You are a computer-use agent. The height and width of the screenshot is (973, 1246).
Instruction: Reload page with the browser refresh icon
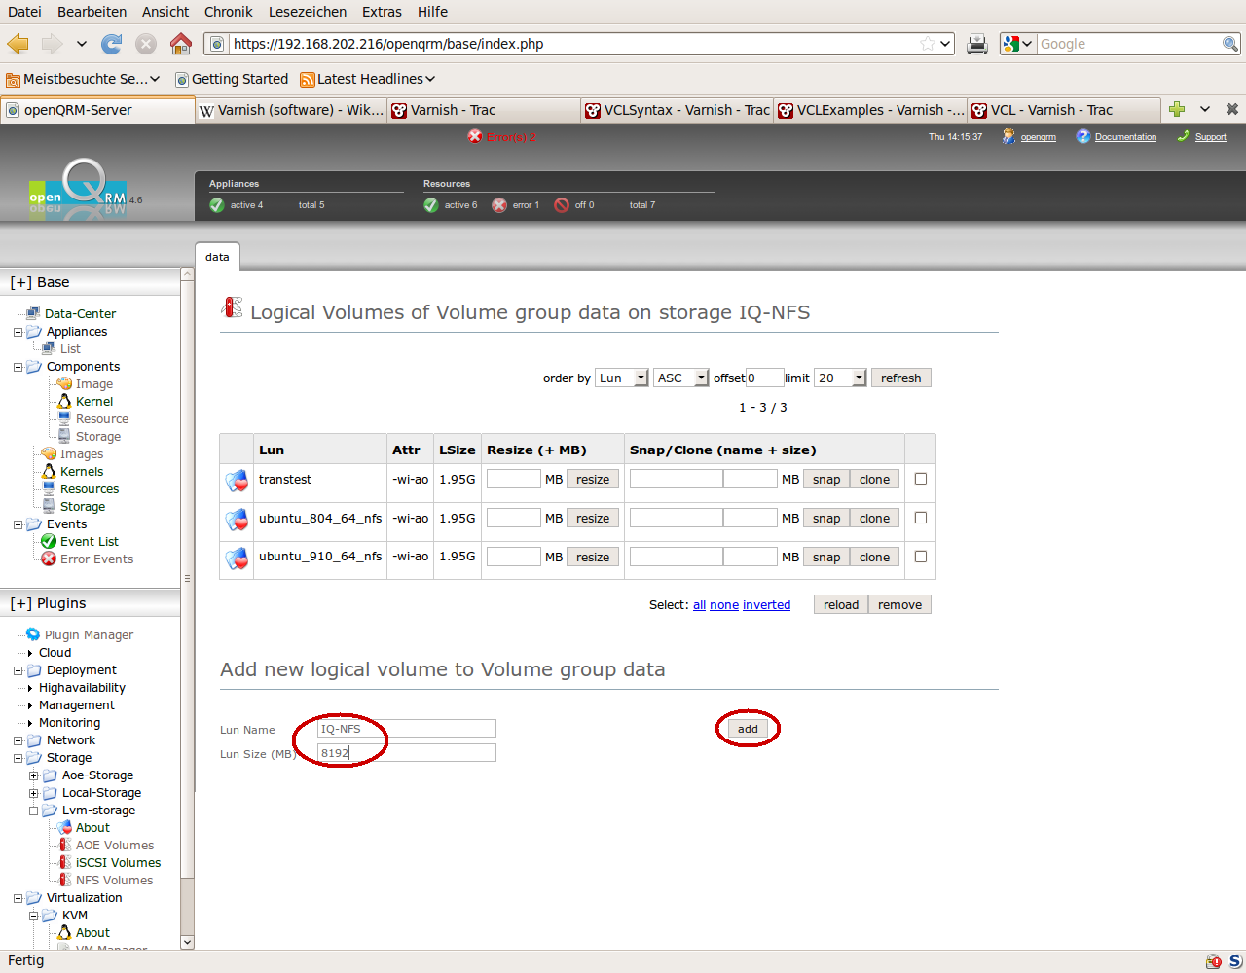[x=112, y=44]
